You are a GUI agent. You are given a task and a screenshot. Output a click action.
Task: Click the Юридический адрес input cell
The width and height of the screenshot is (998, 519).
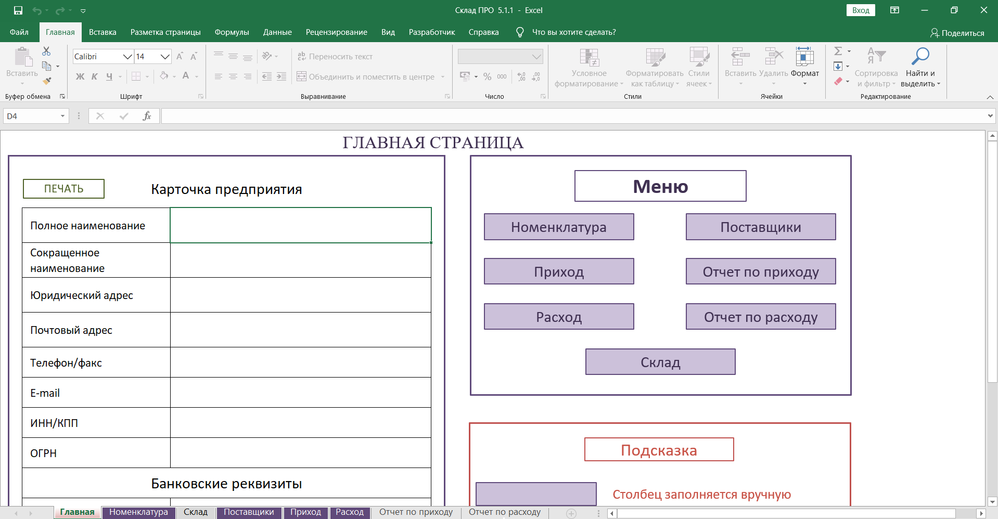click(300, 295)
